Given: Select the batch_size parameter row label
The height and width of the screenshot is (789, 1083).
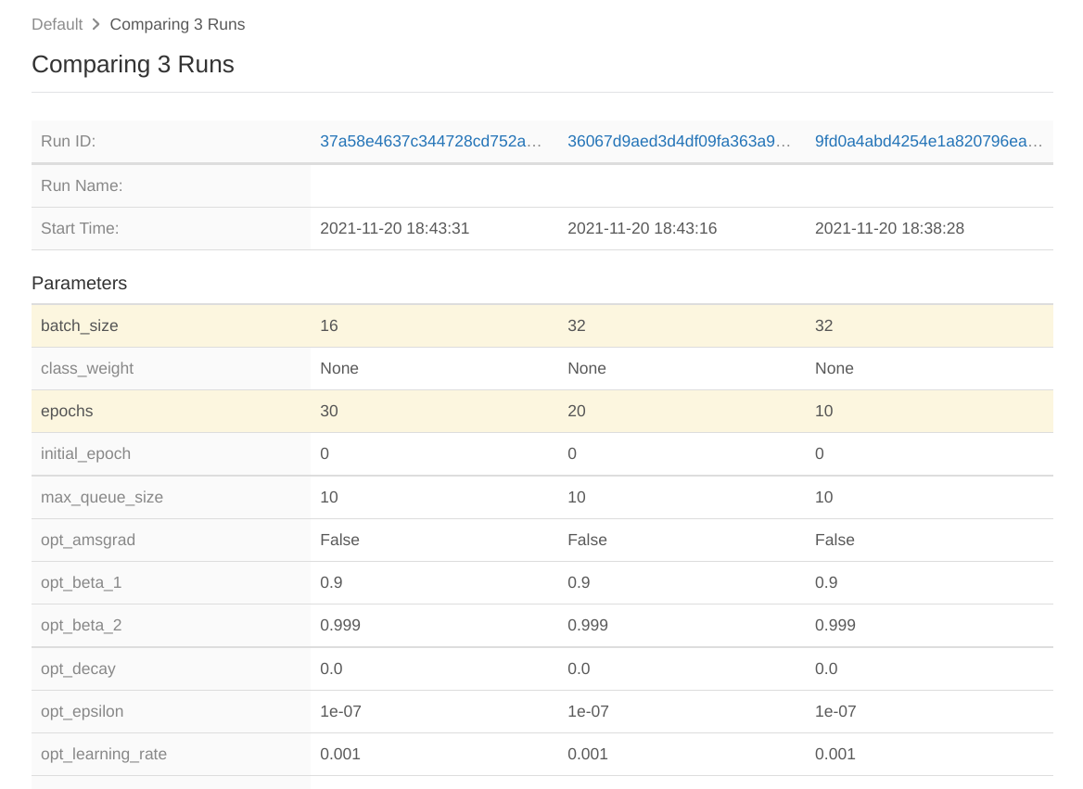Looking at the screenshot, I should (x=80, y=325).
